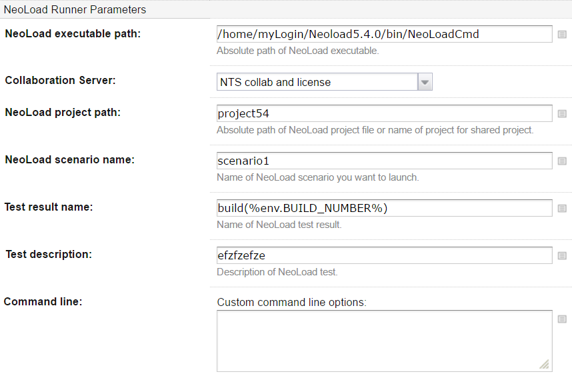This screenshot has width=572, height=376.
Task: Open the parameter picker for Test description
Action: [x=562, y=256]
